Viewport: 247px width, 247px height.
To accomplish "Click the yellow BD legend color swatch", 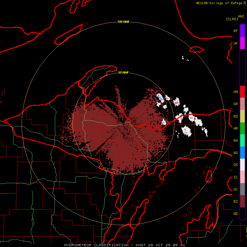I will pos(242,116).
